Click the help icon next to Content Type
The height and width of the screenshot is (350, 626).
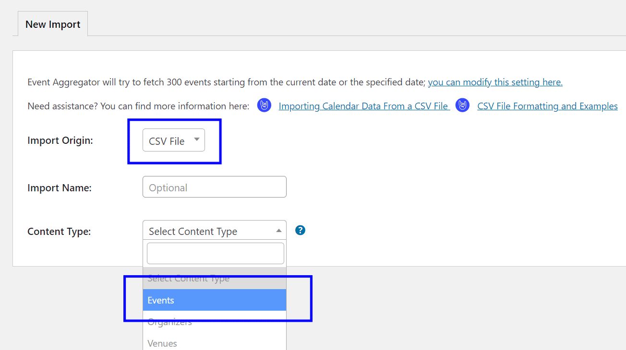pyautogui.click(x=300, y=230)
